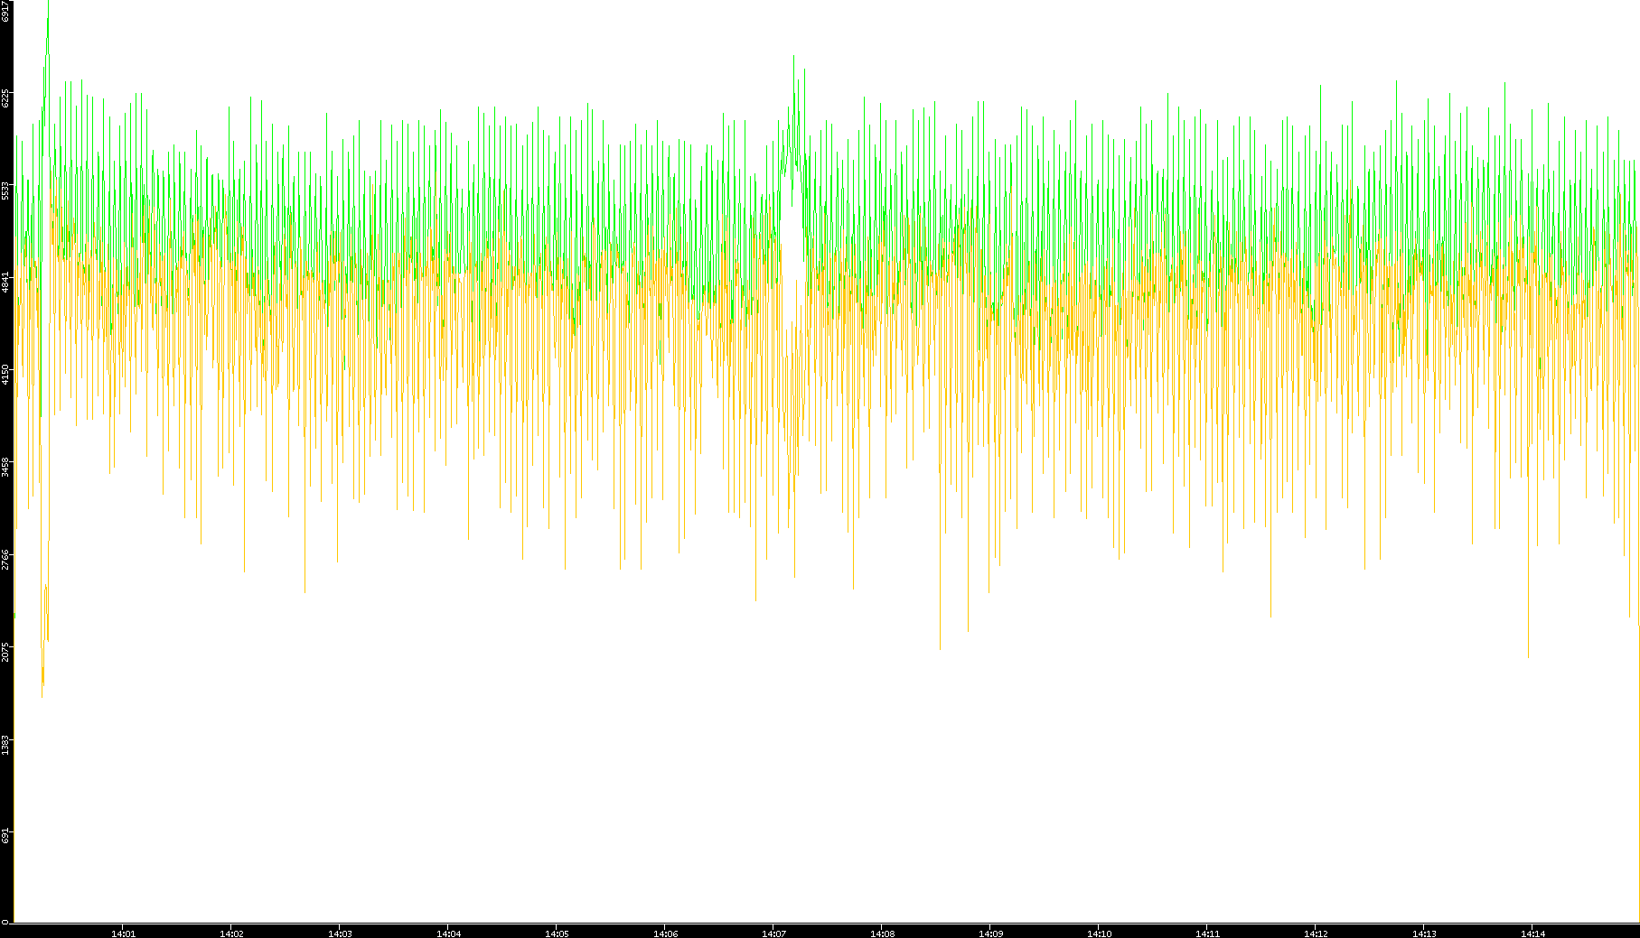Click the 14:06 time marker

[665, 933]
